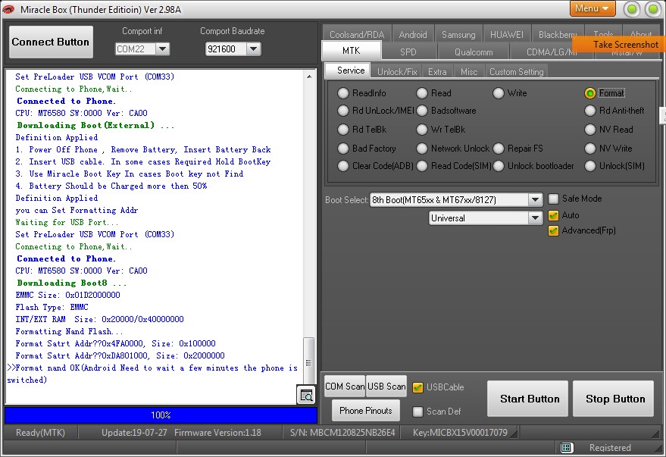
Task: Click the Ready(MTK) status text
Action: (40, 432)
